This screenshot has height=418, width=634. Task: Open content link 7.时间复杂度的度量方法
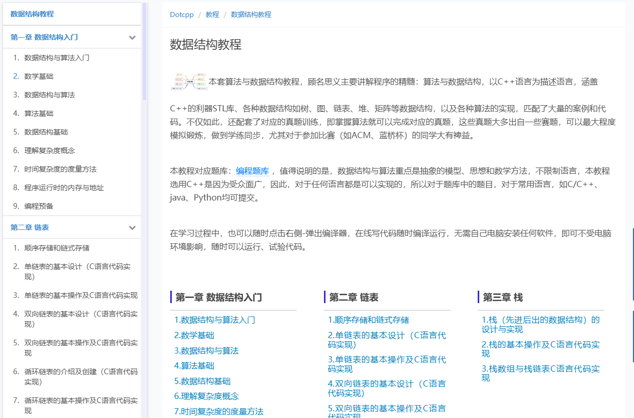click(x=219, y=412)
